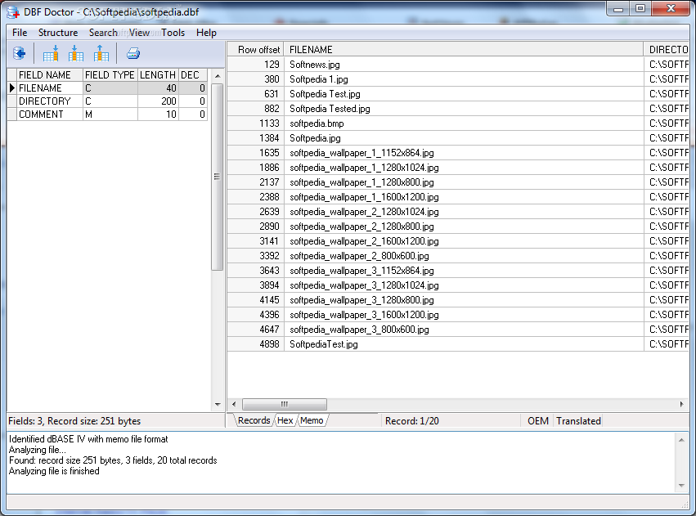The height and width of the screenshot is (516, 696).
Task: Click log panel scroll up arrow
Action: 681,440
